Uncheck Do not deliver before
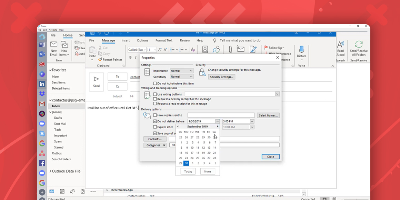This screenshot has width=400, height=200. click(x=155, y=121)
